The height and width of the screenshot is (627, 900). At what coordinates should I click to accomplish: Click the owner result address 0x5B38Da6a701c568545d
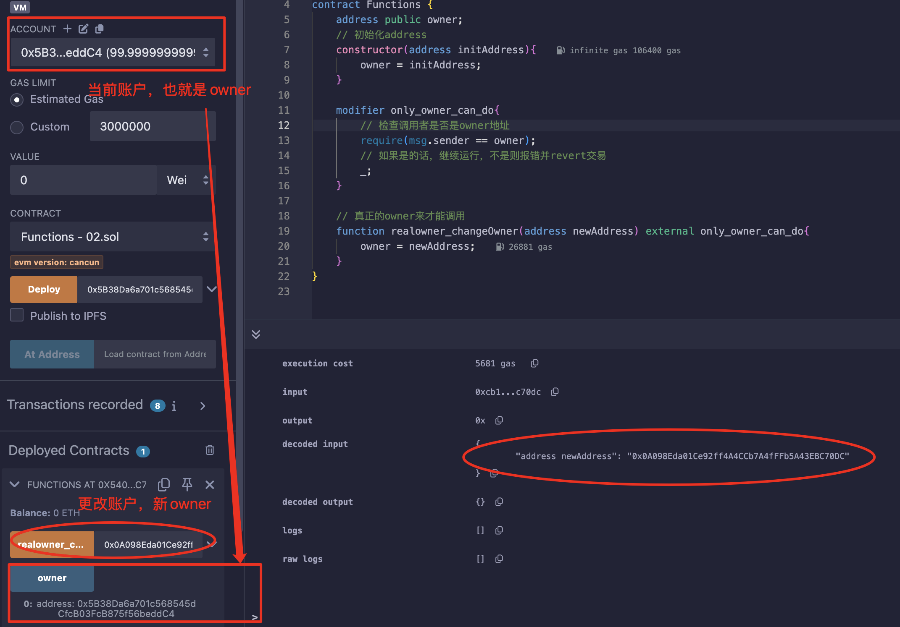[116, 609]
